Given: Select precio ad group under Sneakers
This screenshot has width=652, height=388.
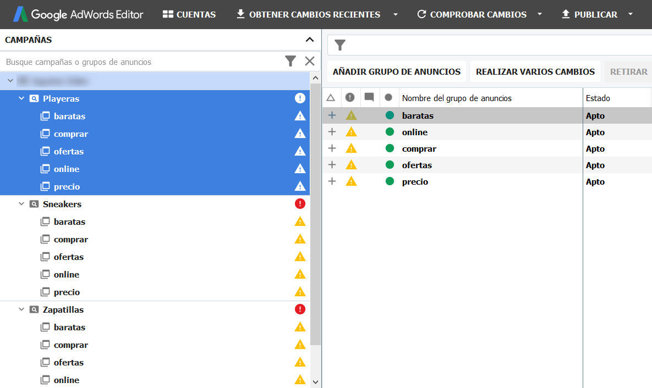Looking at the screenshot, I should pyautogui.click(x=67, y=292).
